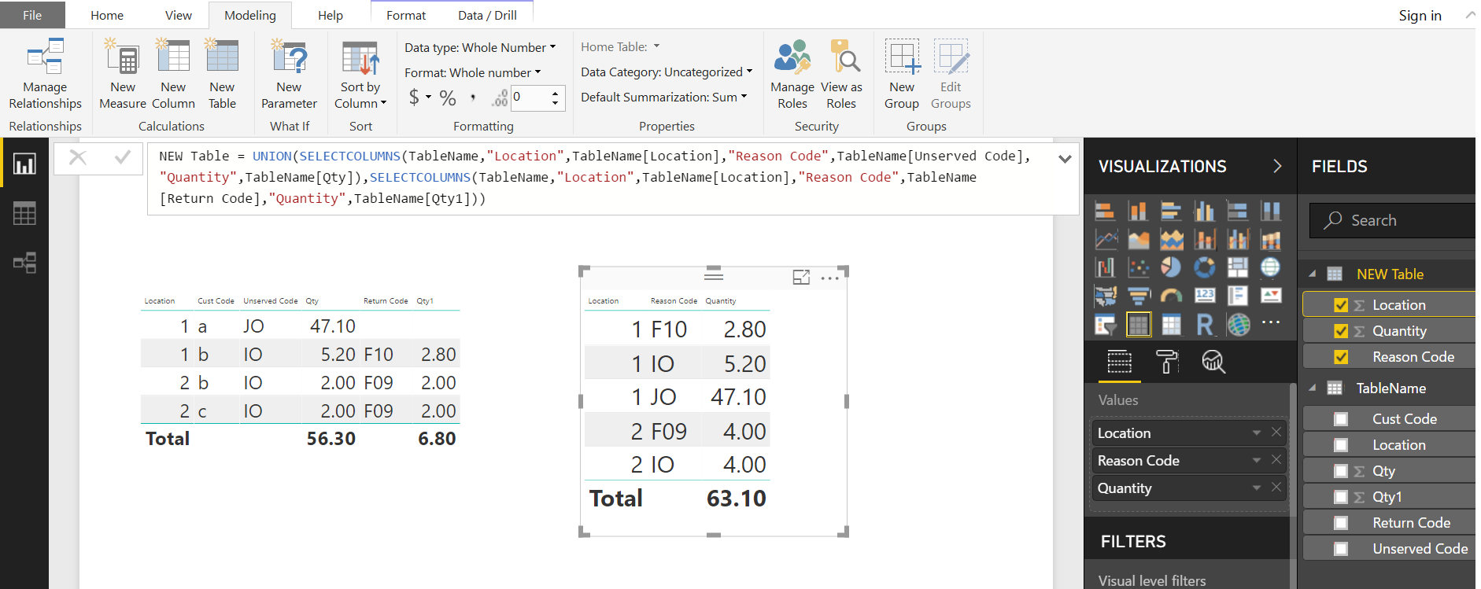Screen dimensions: 1481x589
Task: Uncheck Quantity under NEW Table
Action: tap(1341, 331)
